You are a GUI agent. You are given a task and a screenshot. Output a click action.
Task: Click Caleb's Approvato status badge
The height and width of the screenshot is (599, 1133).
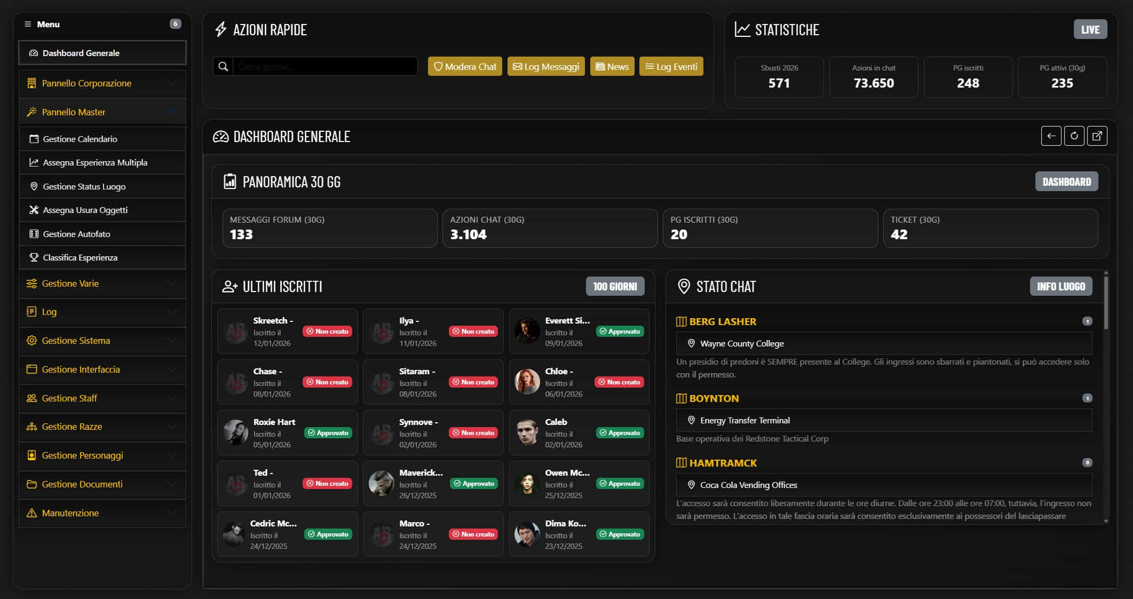tap(620, 433)
